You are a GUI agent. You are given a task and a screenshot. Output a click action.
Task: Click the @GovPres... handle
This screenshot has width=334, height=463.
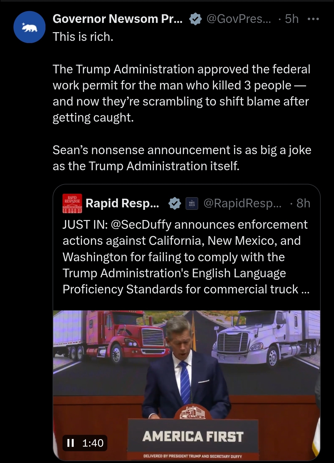[x=238, y=19]
